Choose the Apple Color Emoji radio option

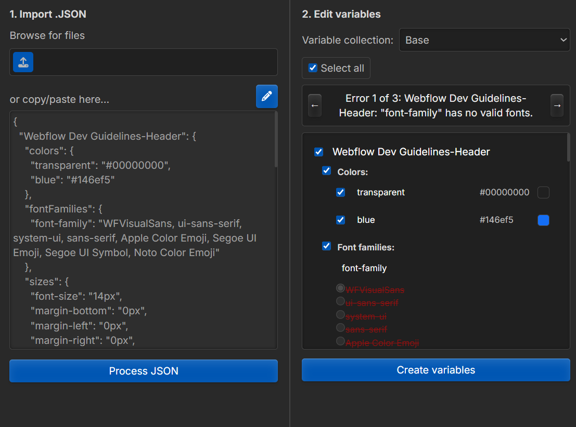340,341
